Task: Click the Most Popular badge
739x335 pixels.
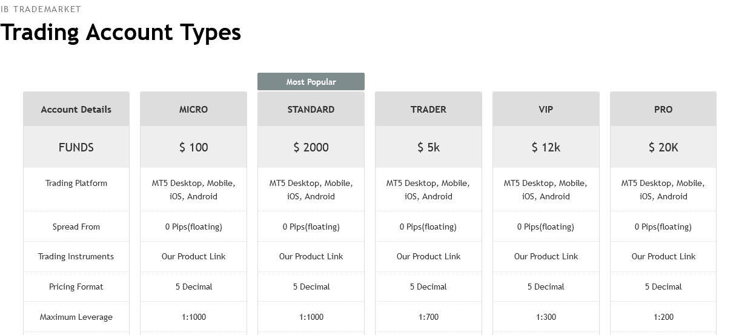Action: [311, 82]
